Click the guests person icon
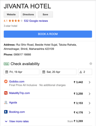This screenshot has width=96, height=126. coord(81,72)
